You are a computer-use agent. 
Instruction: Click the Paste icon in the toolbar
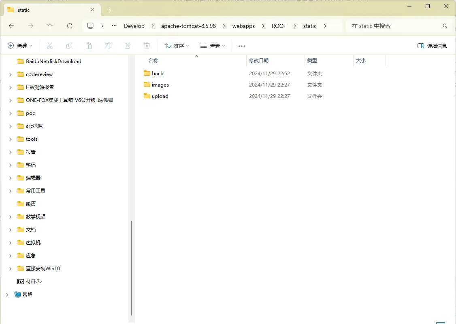[88, 45]
